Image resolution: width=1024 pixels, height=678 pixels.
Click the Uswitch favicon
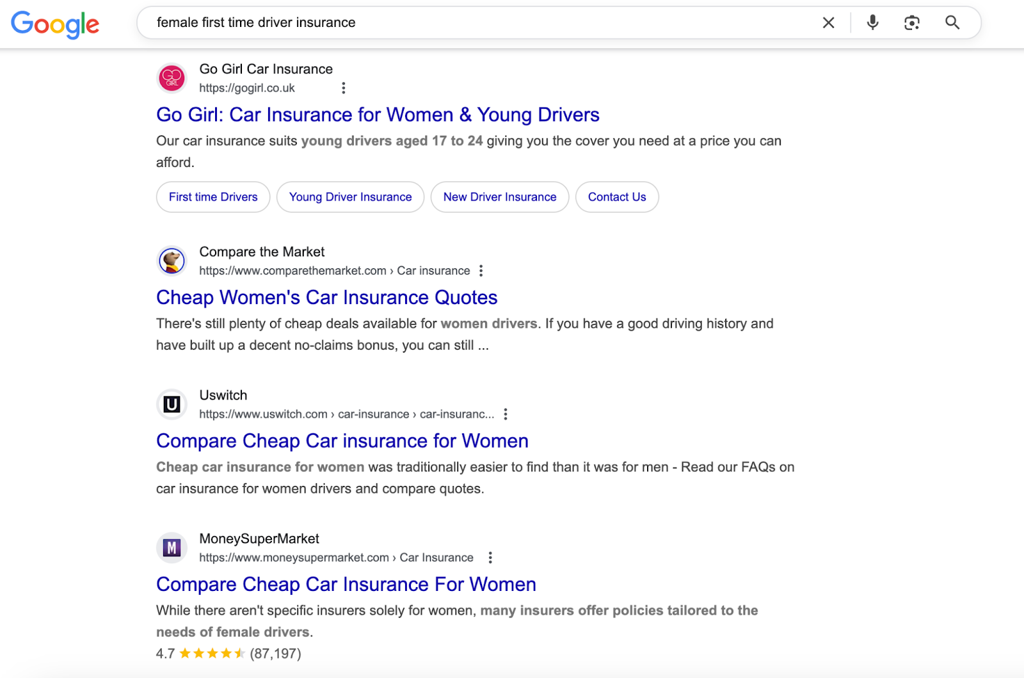172,405
